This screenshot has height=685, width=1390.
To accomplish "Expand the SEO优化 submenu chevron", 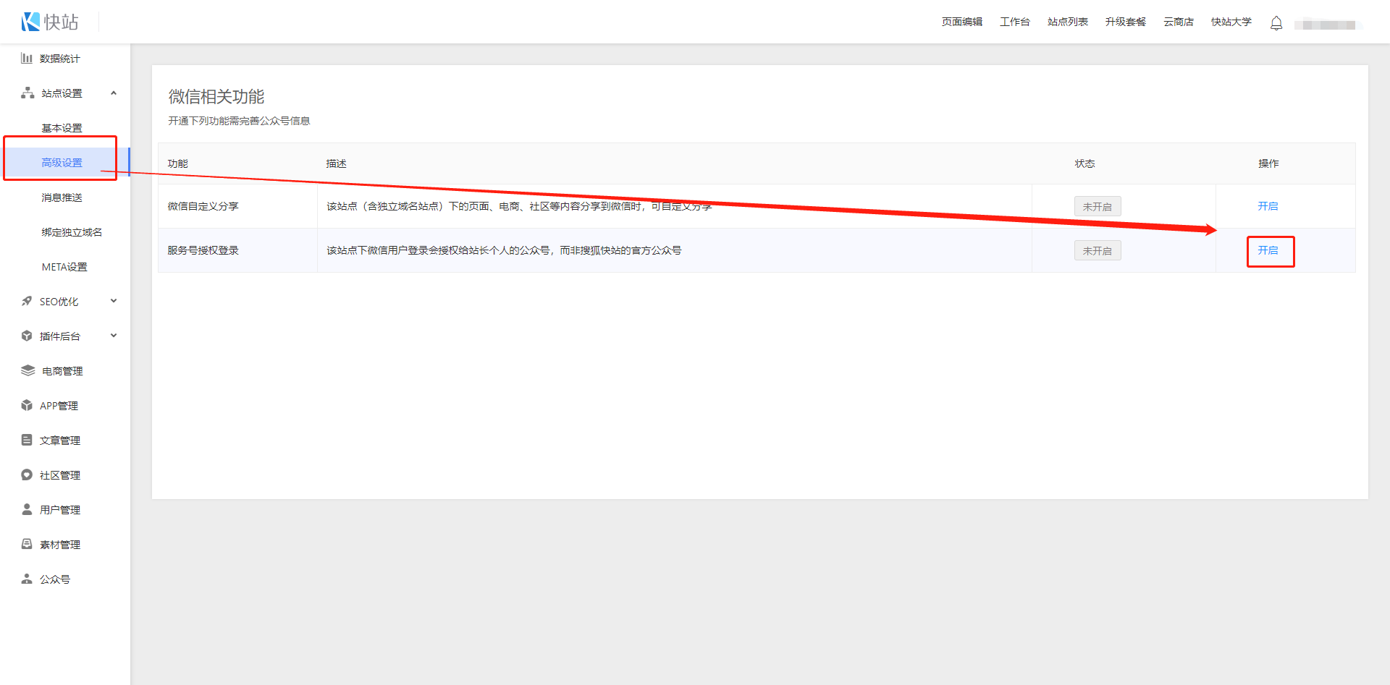I will pos(114,301).
